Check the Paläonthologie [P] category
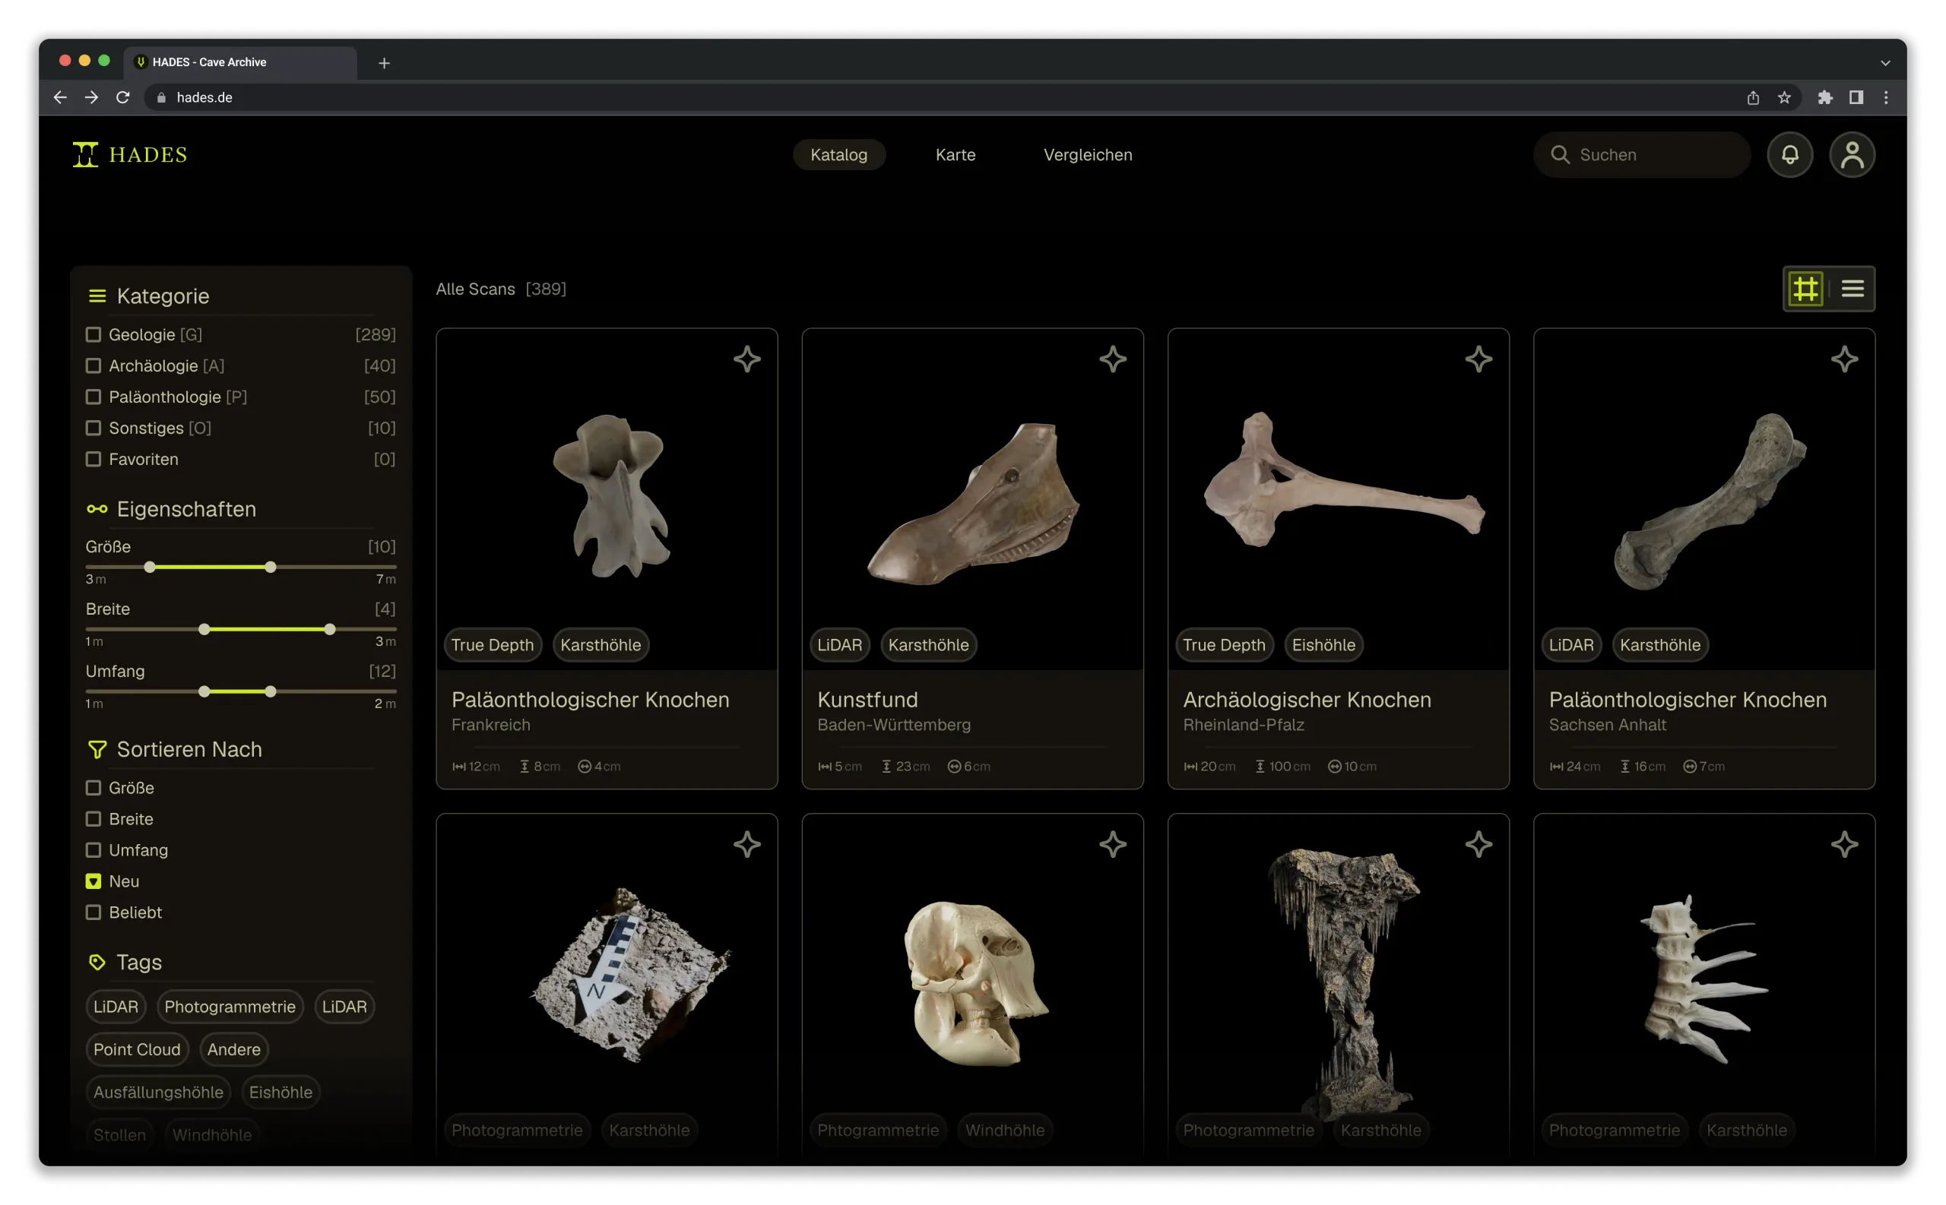The width and height of the screenshot is (1946, 1205). click(93, 397)
